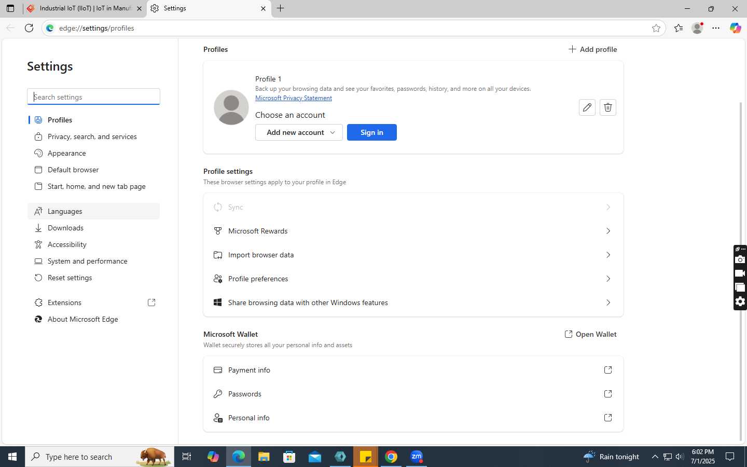Select Profiles in settings sidebar
747x467 pixels.
93,120
